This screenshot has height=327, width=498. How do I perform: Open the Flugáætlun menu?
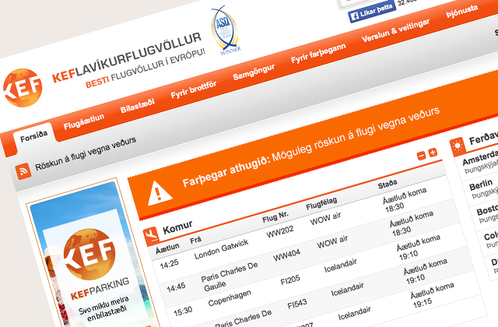point(83,121)
